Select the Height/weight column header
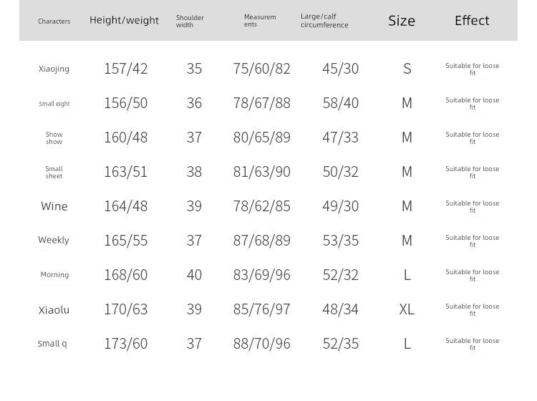The image size is (537, 401). (x=124, y=21)
